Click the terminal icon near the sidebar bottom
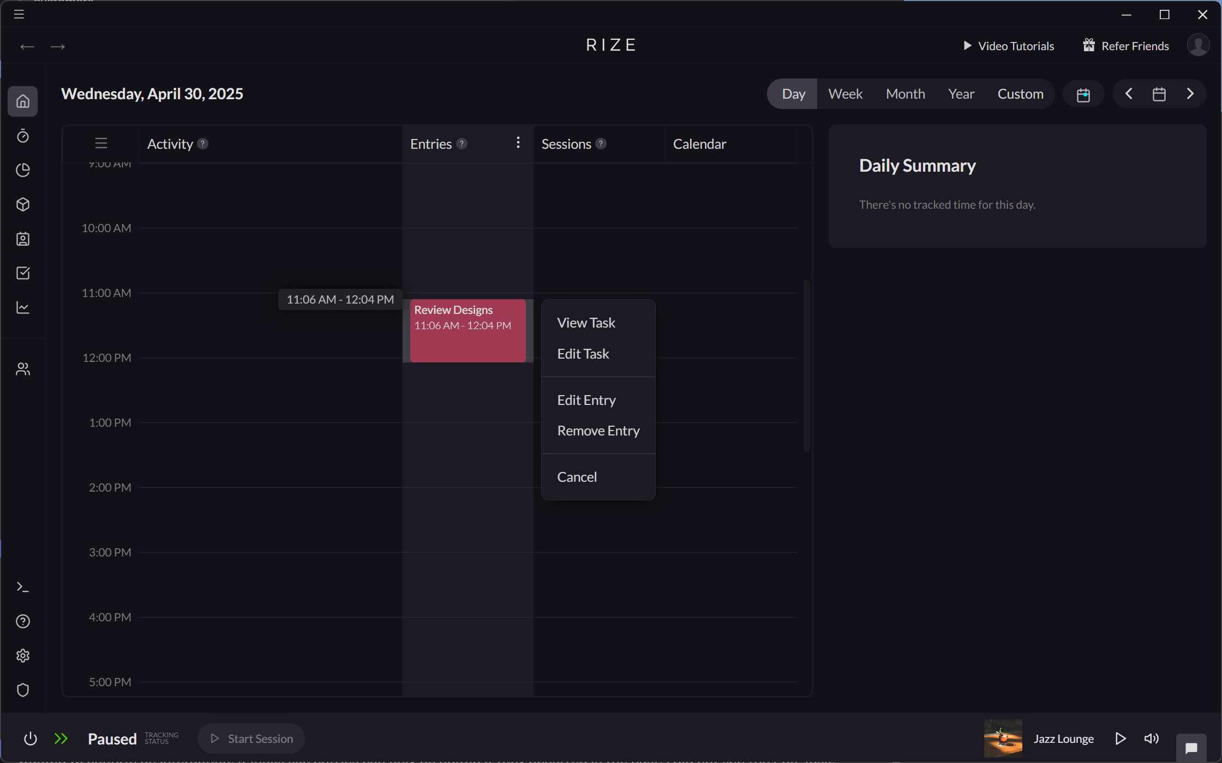Image resolution: width=1222 pixels, height=763 pixels. coord(23,586)
